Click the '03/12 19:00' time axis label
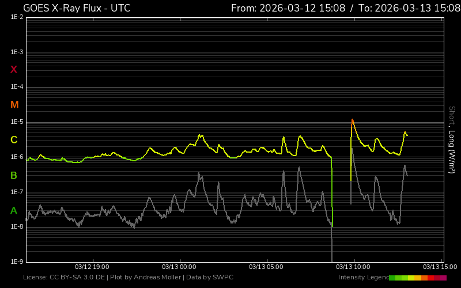 (x=92, y=267)
